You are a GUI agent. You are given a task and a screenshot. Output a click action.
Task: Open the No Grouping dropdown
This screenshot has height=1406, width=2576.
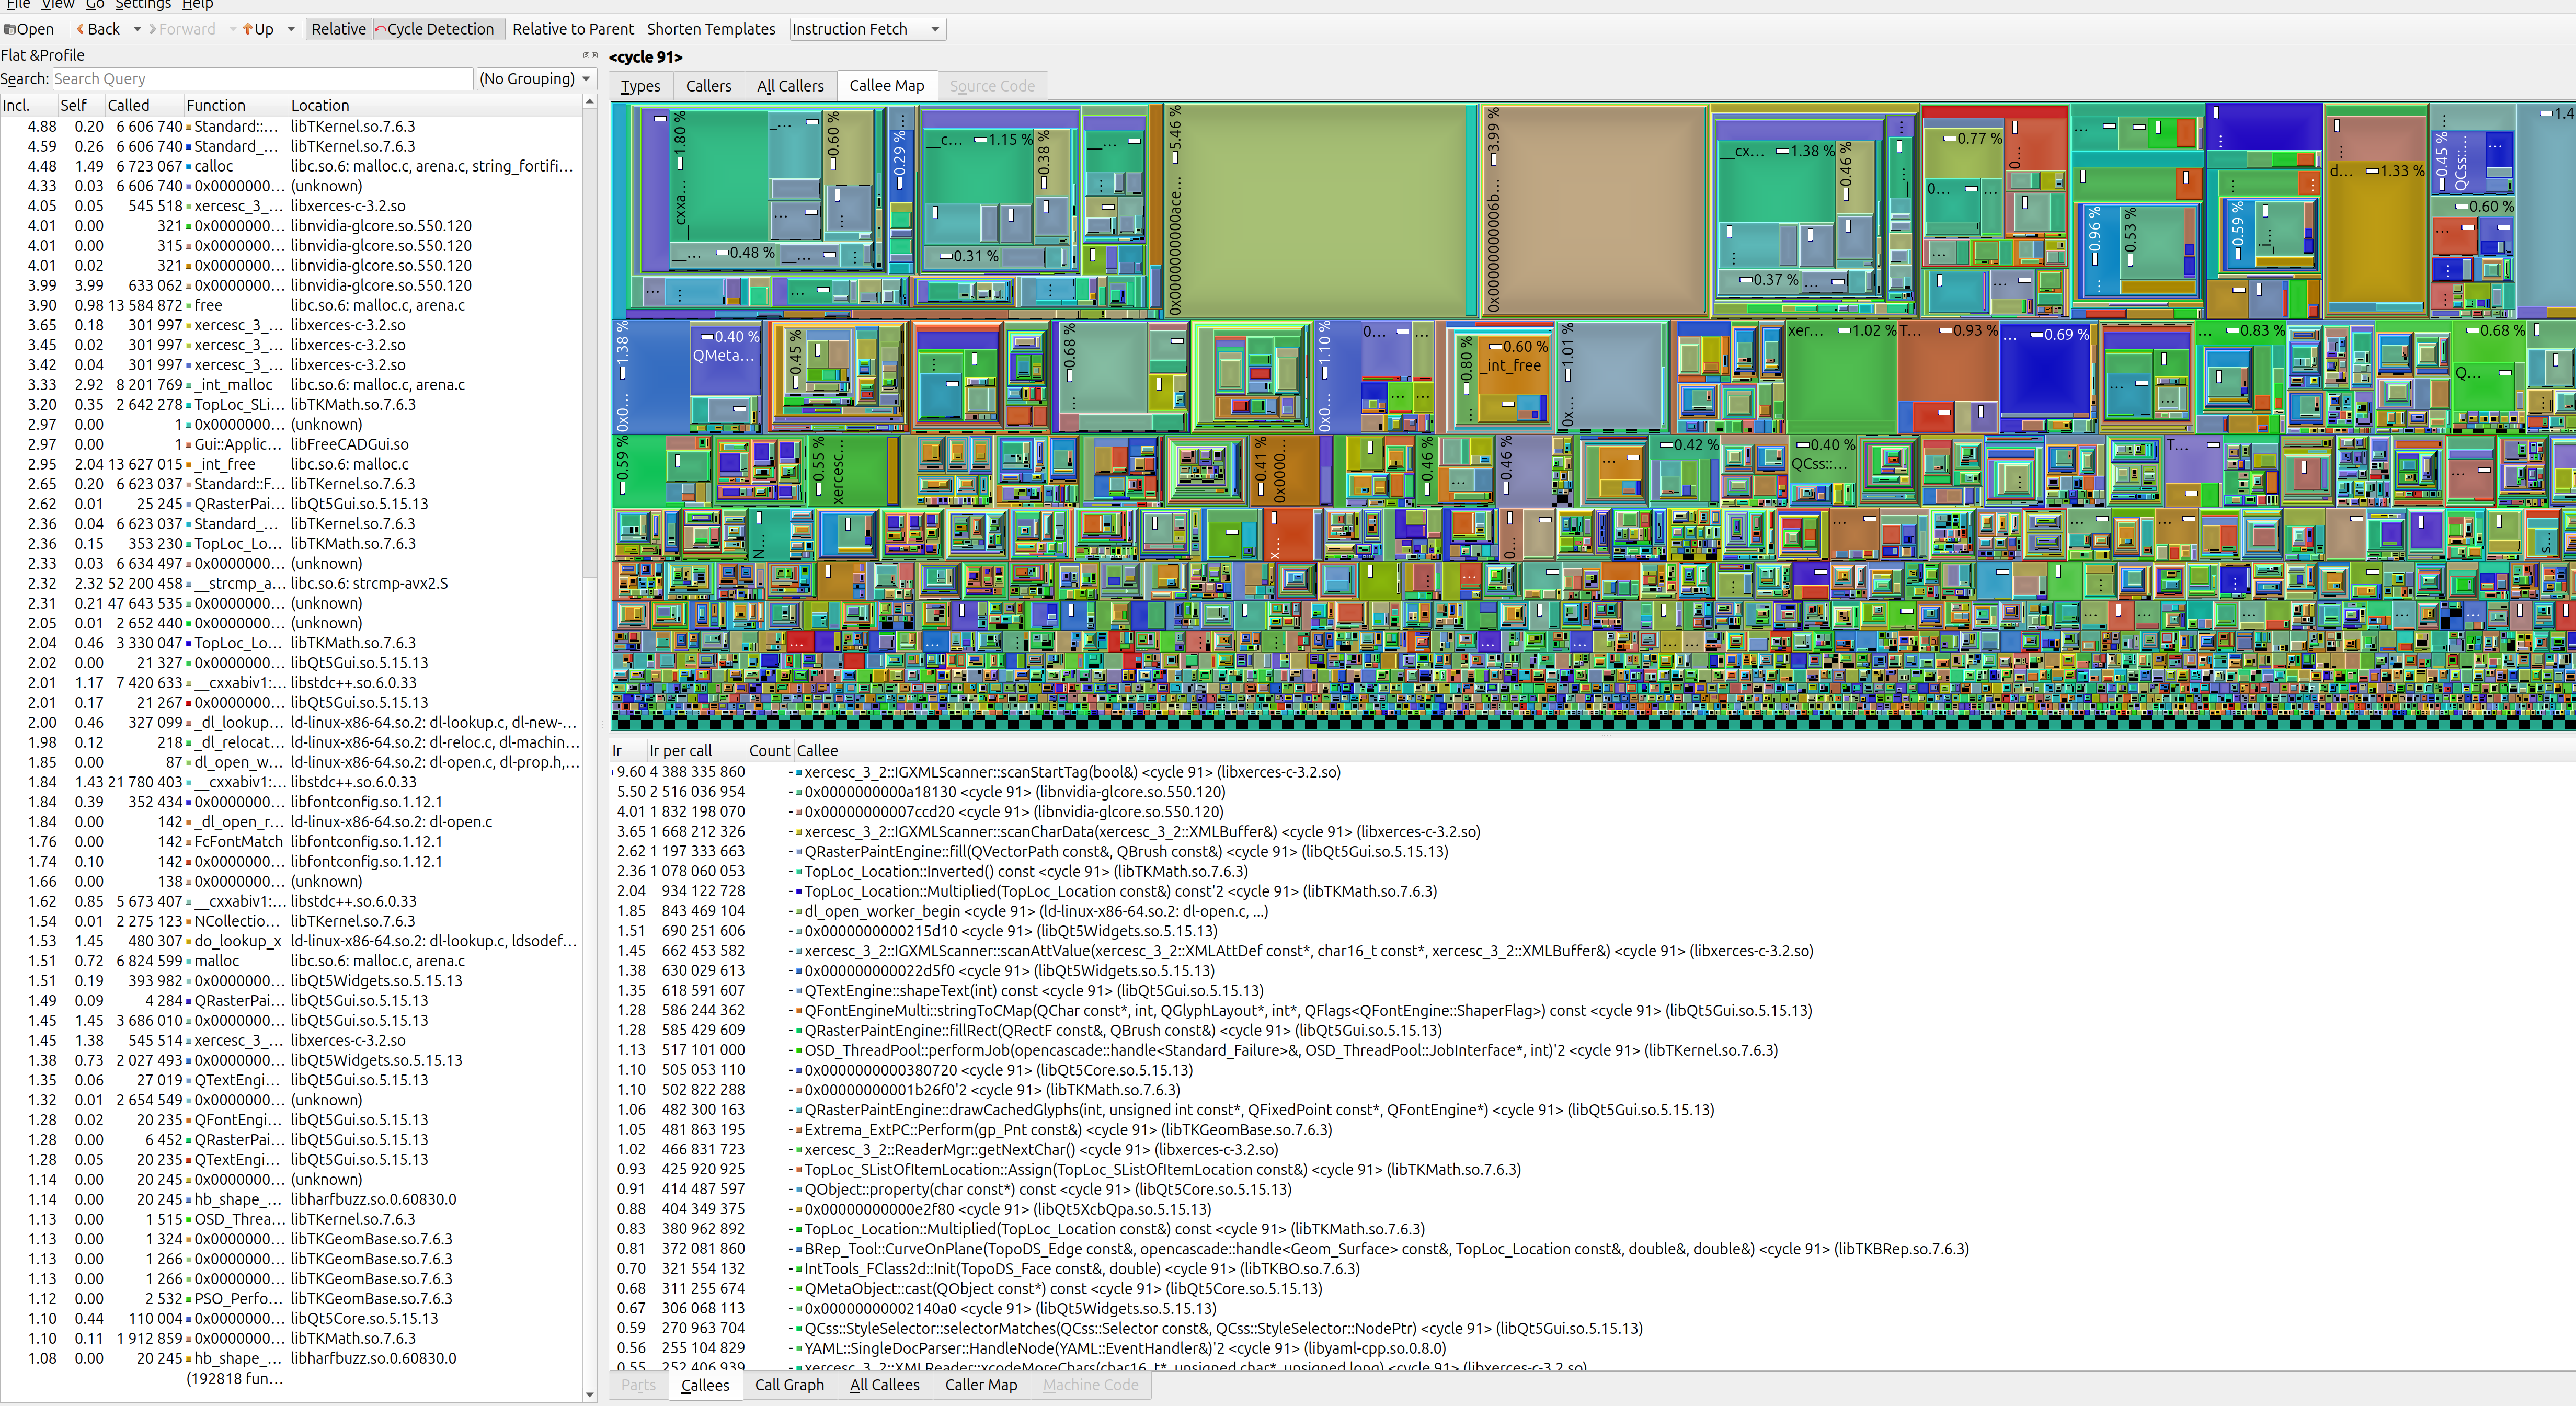535,79
